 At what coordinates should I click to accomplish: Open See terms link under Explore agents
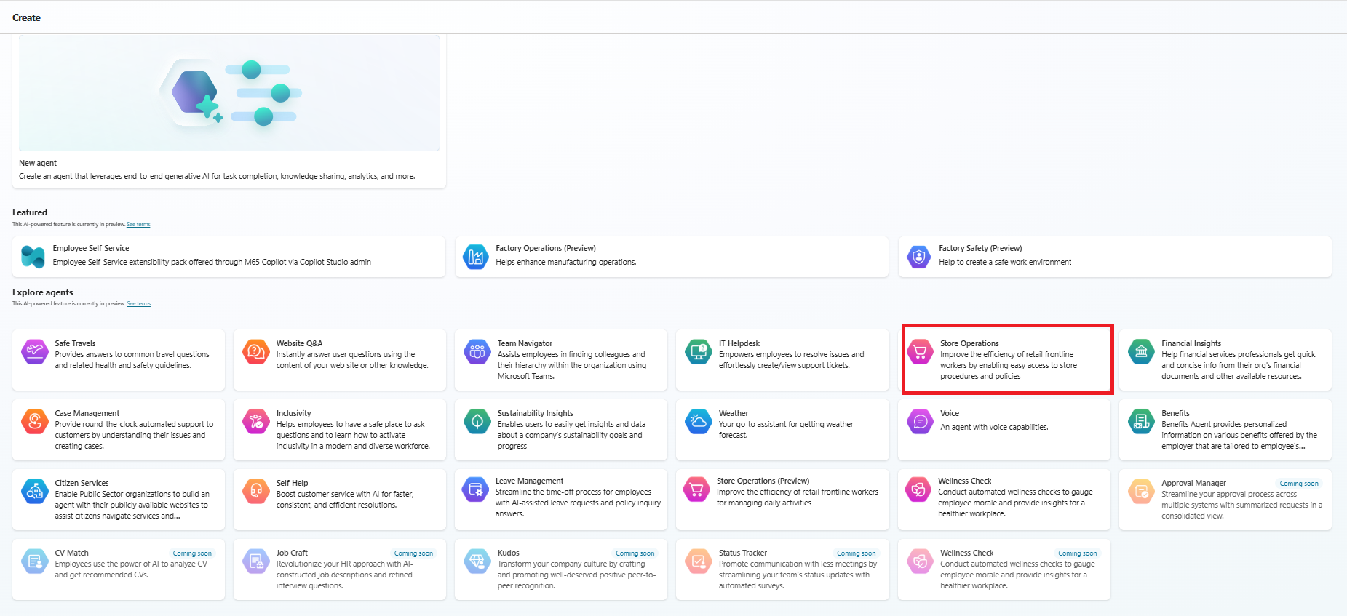point(138,304)
